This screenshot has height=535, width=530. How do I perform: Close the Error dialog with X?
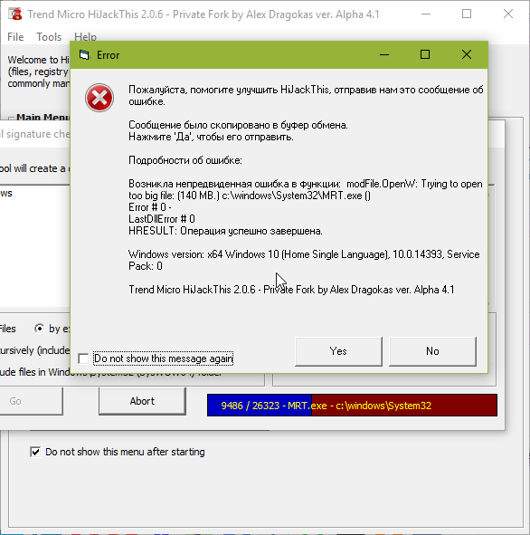point(467,54)
